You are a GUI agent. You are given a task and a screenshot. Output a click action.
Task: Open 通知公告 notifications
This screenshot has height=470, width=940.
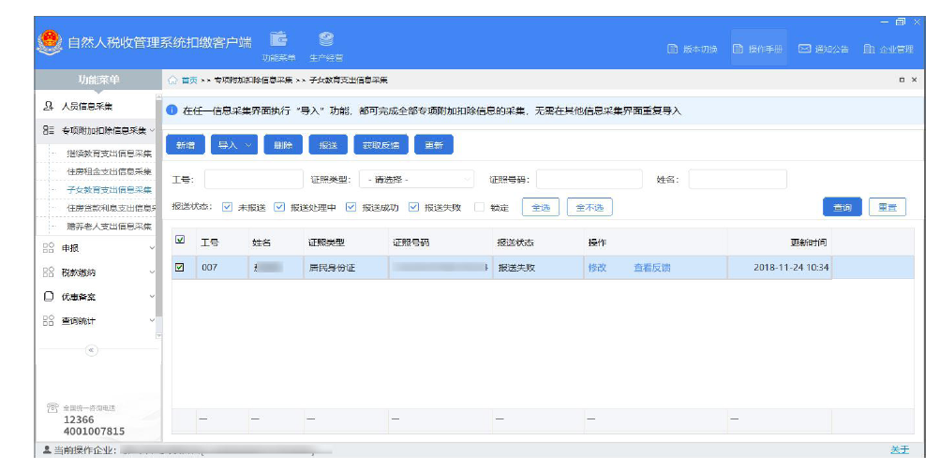[823, 49]
